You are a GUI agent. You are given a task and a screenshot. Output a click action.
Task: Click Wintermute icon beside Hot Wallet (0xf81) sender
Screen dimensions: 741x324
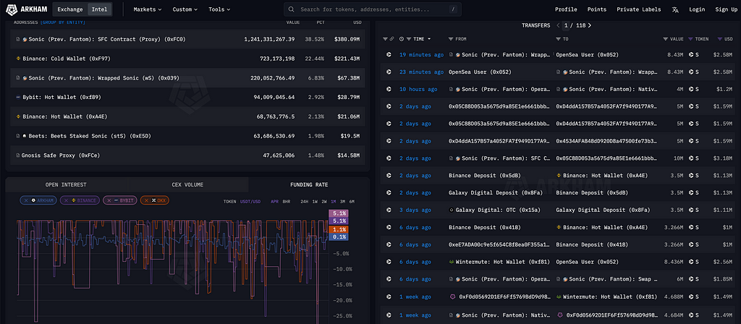pos(452,262)
